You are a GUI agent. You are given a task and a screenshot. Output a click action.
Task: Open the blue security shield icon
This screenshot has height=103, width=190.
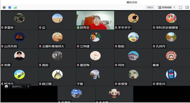(x=10, y=8)
